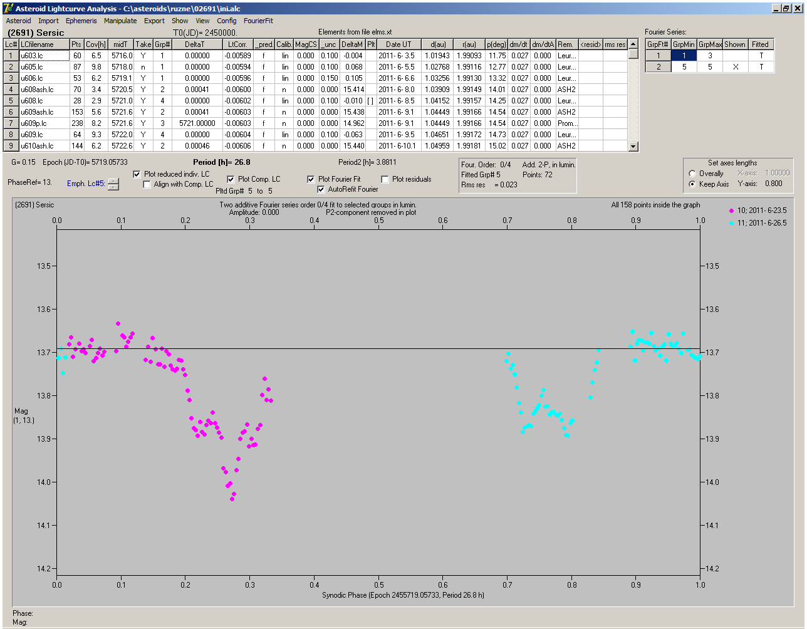The image size is (807, 629).
Task: Click file name u609ash.lc
Action: (44, 112)
